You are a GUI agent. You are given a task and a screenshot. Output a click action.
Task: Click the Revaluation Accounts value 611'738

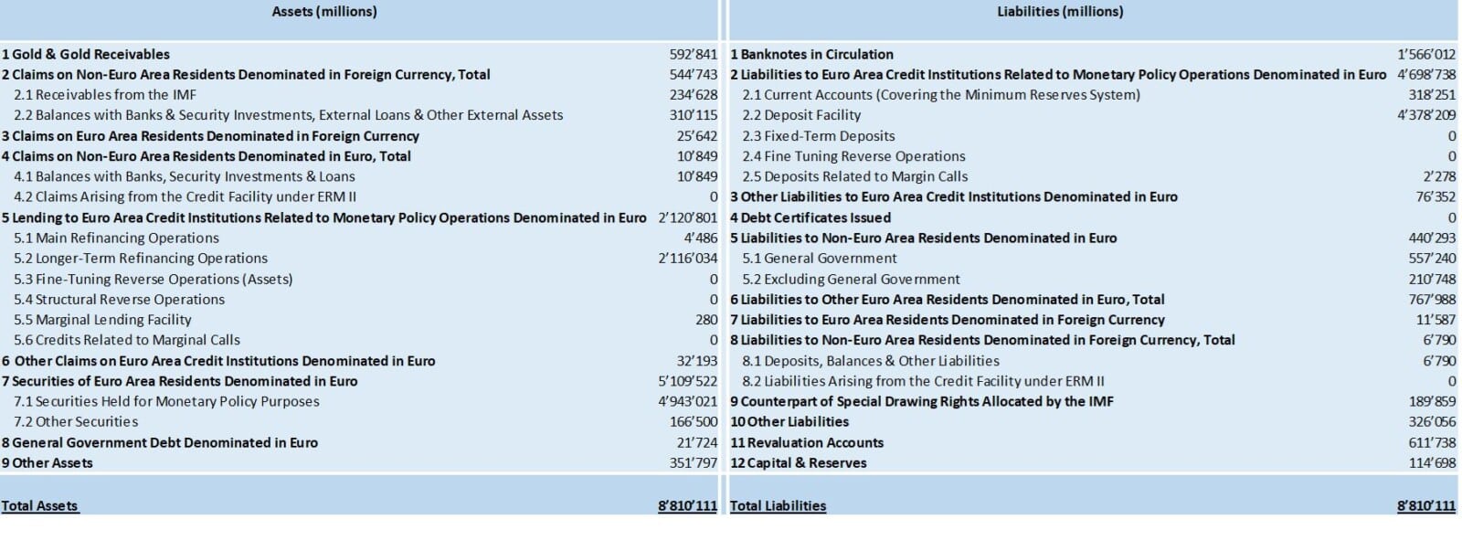coord(1433,442)
